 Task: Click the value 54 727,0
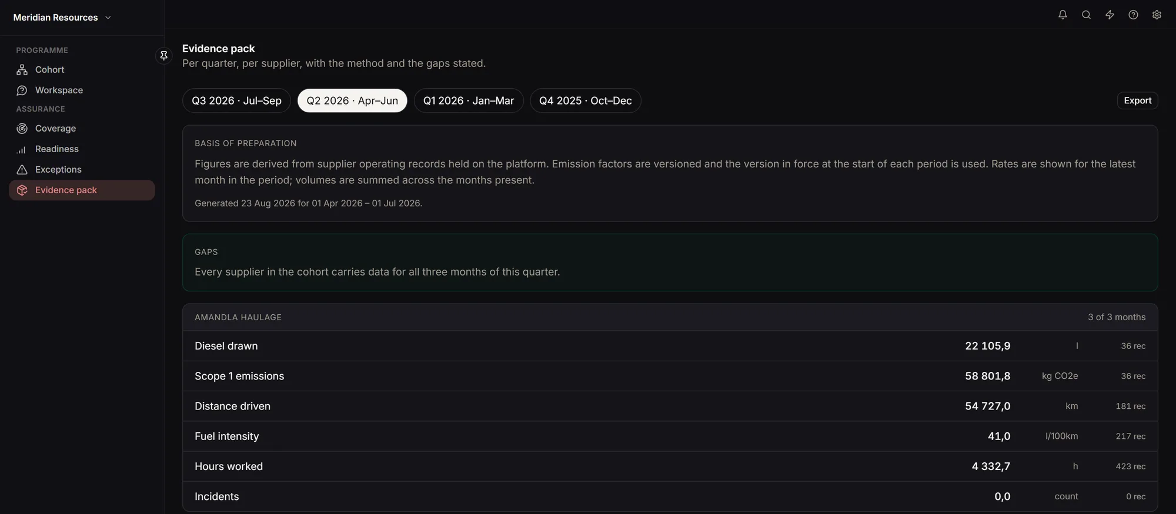[x=987, y=406]
